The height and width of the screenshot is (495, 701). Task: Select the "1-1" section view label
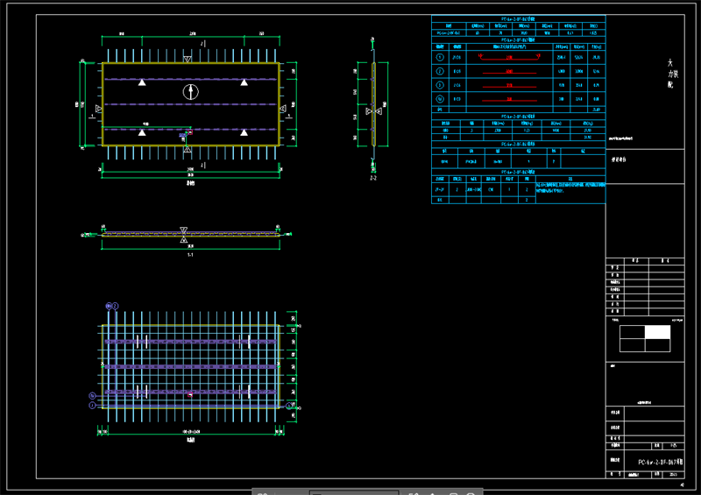pyautogui.click(x=190, y=255)
